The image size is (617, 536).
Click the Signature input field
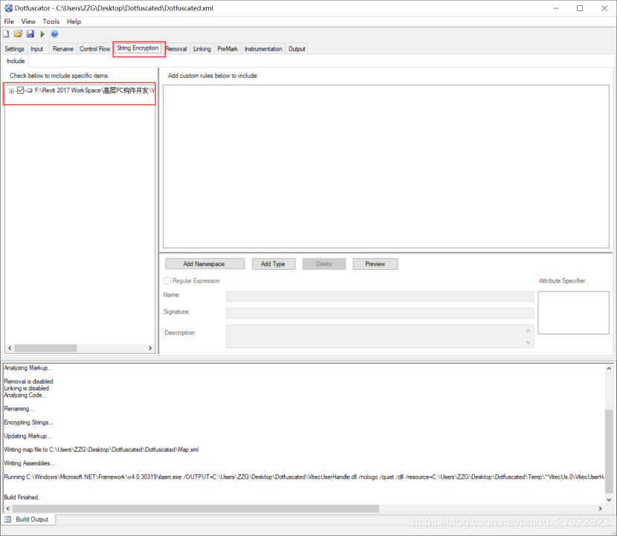coord(380,313)
